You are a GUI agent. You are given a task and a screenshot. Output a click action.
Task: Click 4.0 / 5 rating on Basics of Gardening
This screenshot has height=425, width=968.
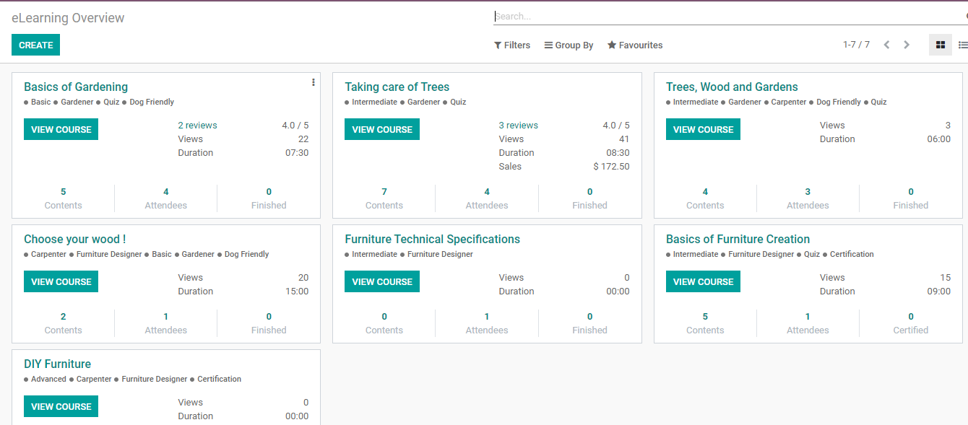(295, 125)
